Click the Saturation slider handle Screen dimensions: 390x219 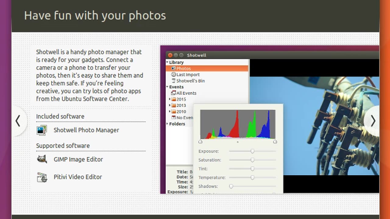coord(252,160)
